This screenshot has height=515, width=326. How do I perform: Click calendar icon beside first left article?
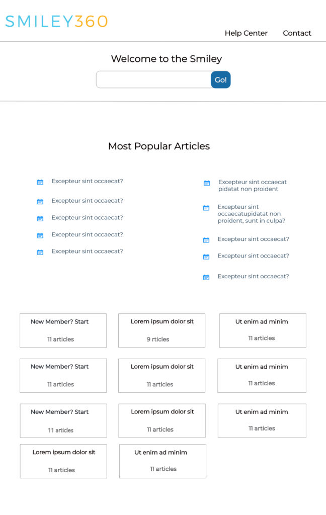pyautogui.click(x=40, y=182)
